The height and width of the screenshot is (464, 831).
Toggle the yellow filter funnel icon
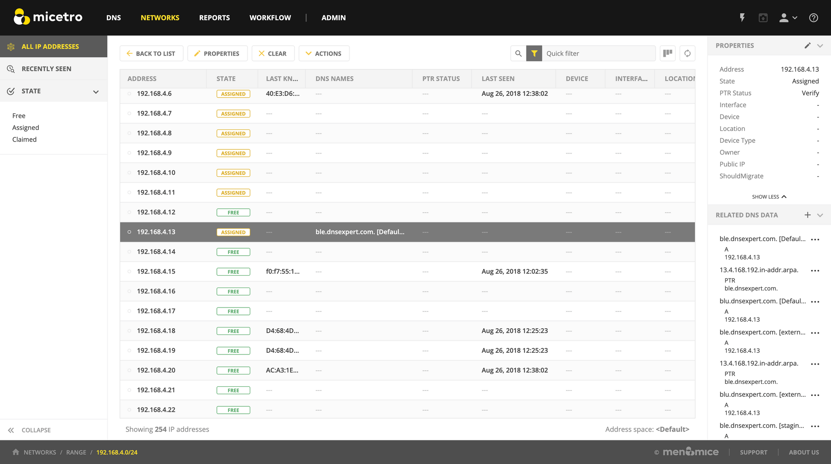click(534, 54)
